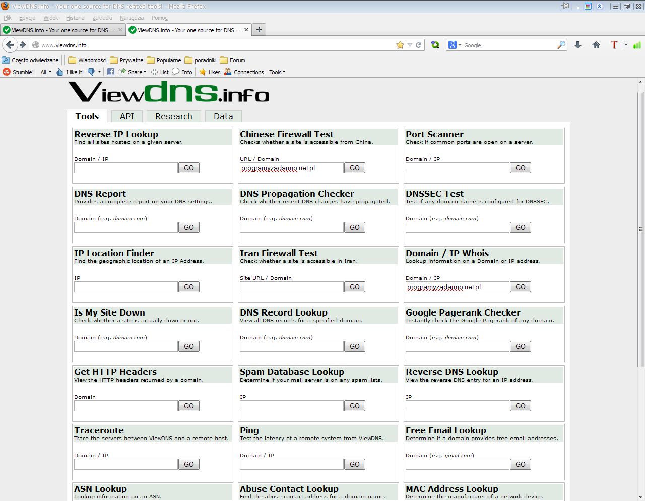
Task: Close the second ViewDNS.info tab
Action: pos(246,30)
